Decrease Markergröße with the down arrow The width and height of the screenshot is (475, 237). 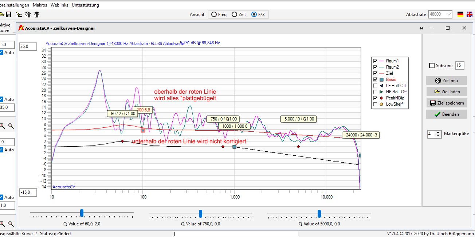(438, 136)
